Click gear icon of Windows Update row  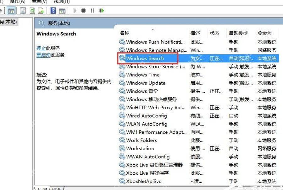pyautogui.click(x=122, y=83)
